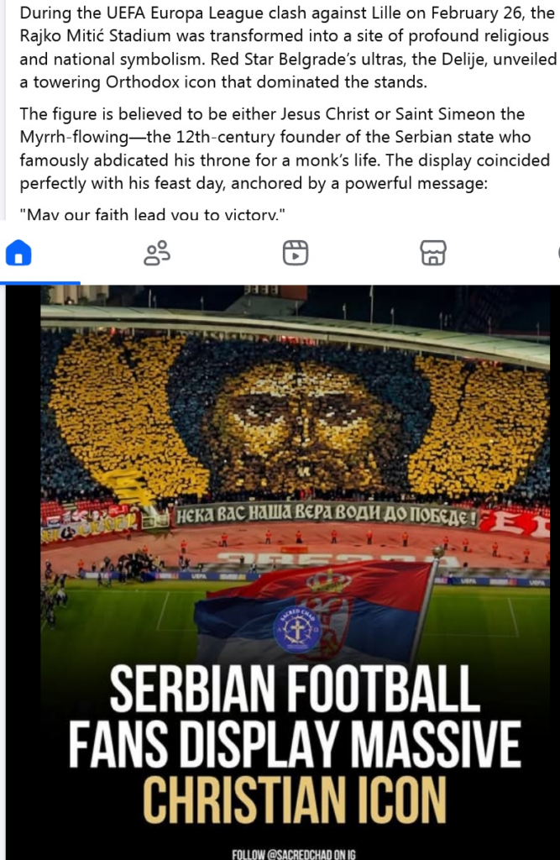Click the white 'SERBIAN FOOTBALL' headline text

tap(295, 689)
